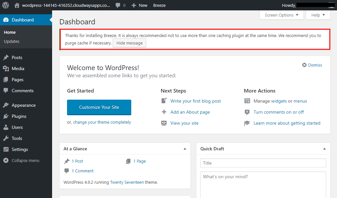Screen dimensions: 337x198
Task: Click the menus link in More Actions
Action: click(x=300, y=101)
